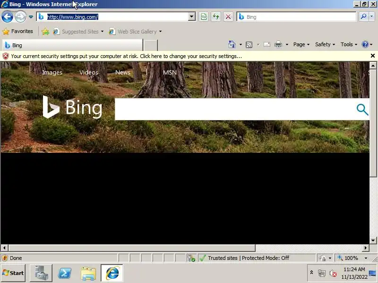Expand the Web Slice Gallery dropdown arrow
The width and height of the screenshot is (378, 283).
pos(160,32)
